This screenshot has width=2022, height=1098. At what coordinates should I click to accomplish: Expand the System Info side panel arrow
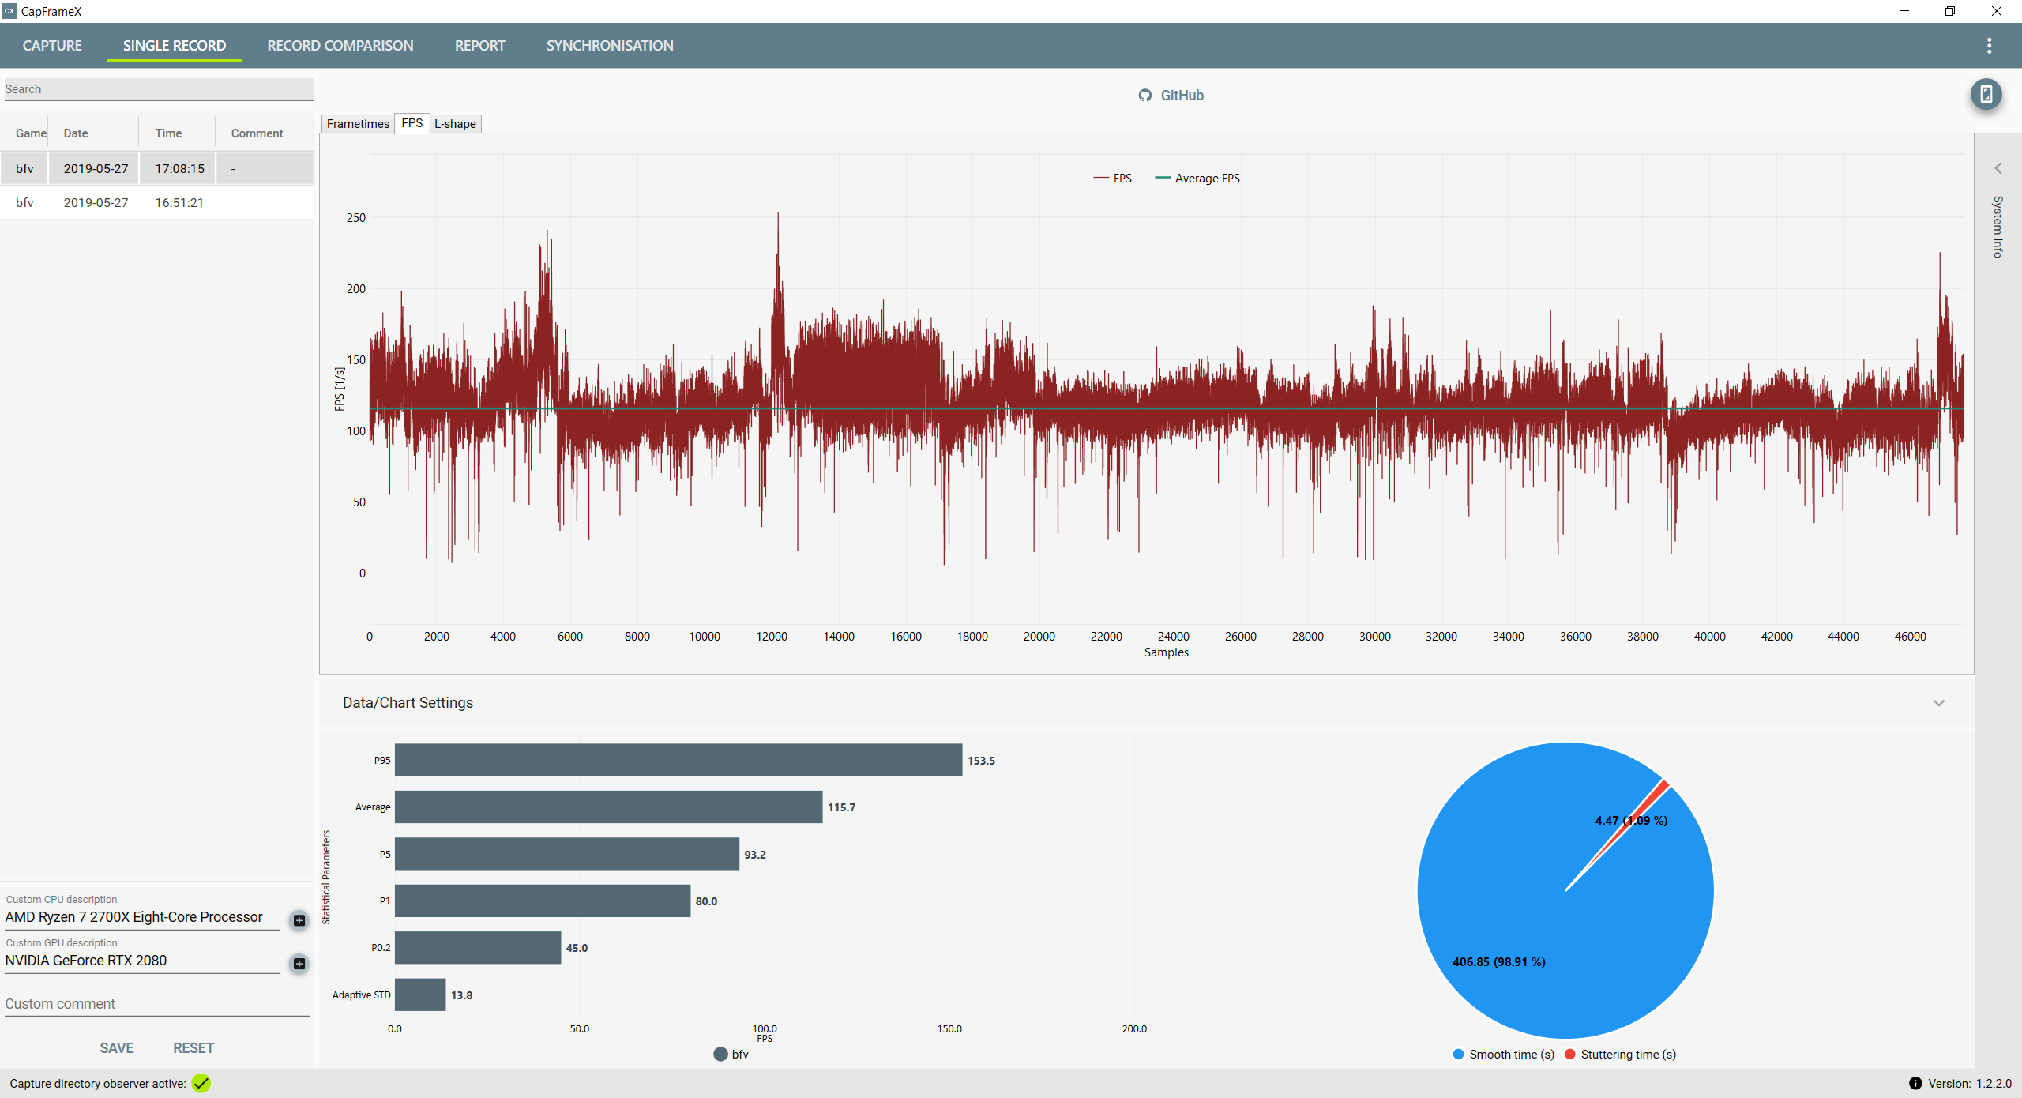[1998, 168]
